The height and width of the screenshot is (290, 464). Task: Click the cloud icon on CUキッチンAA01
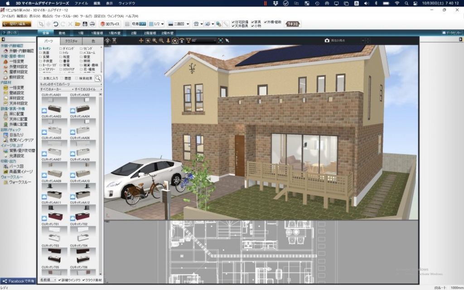(44, 111)
